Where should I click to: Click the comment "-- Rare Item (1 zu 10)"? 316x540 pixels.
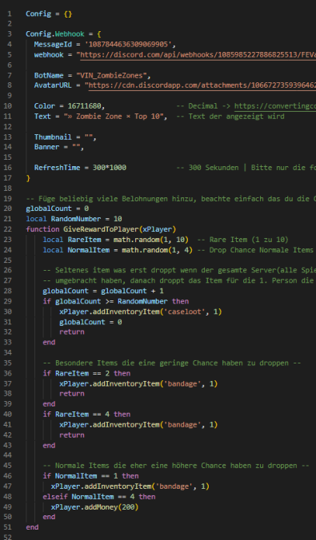click(242, 240)
